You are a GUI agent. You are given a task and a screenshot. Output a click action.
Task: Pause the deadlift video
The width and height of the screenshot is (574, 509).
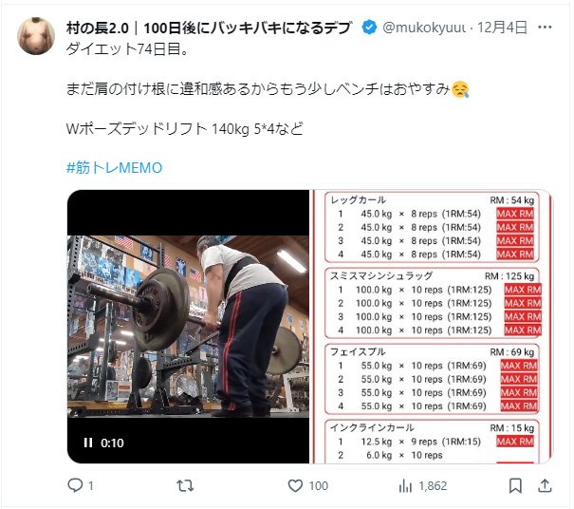tap(88, 443)
